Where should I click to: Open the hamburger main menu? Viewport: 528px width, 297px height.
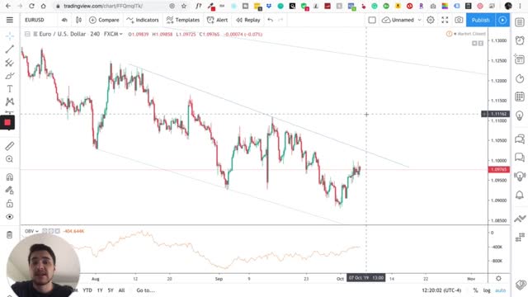click(x=10, y=20)
